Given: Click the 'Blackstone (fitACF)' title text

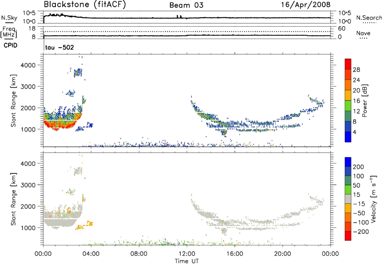Looking at the screenshot, I should (x=85, y=4).
